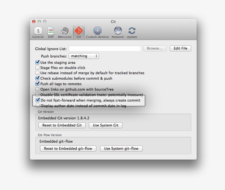Select the Network settings icon
The height and width of the screenshot is (190, 225).
[117, 31]
